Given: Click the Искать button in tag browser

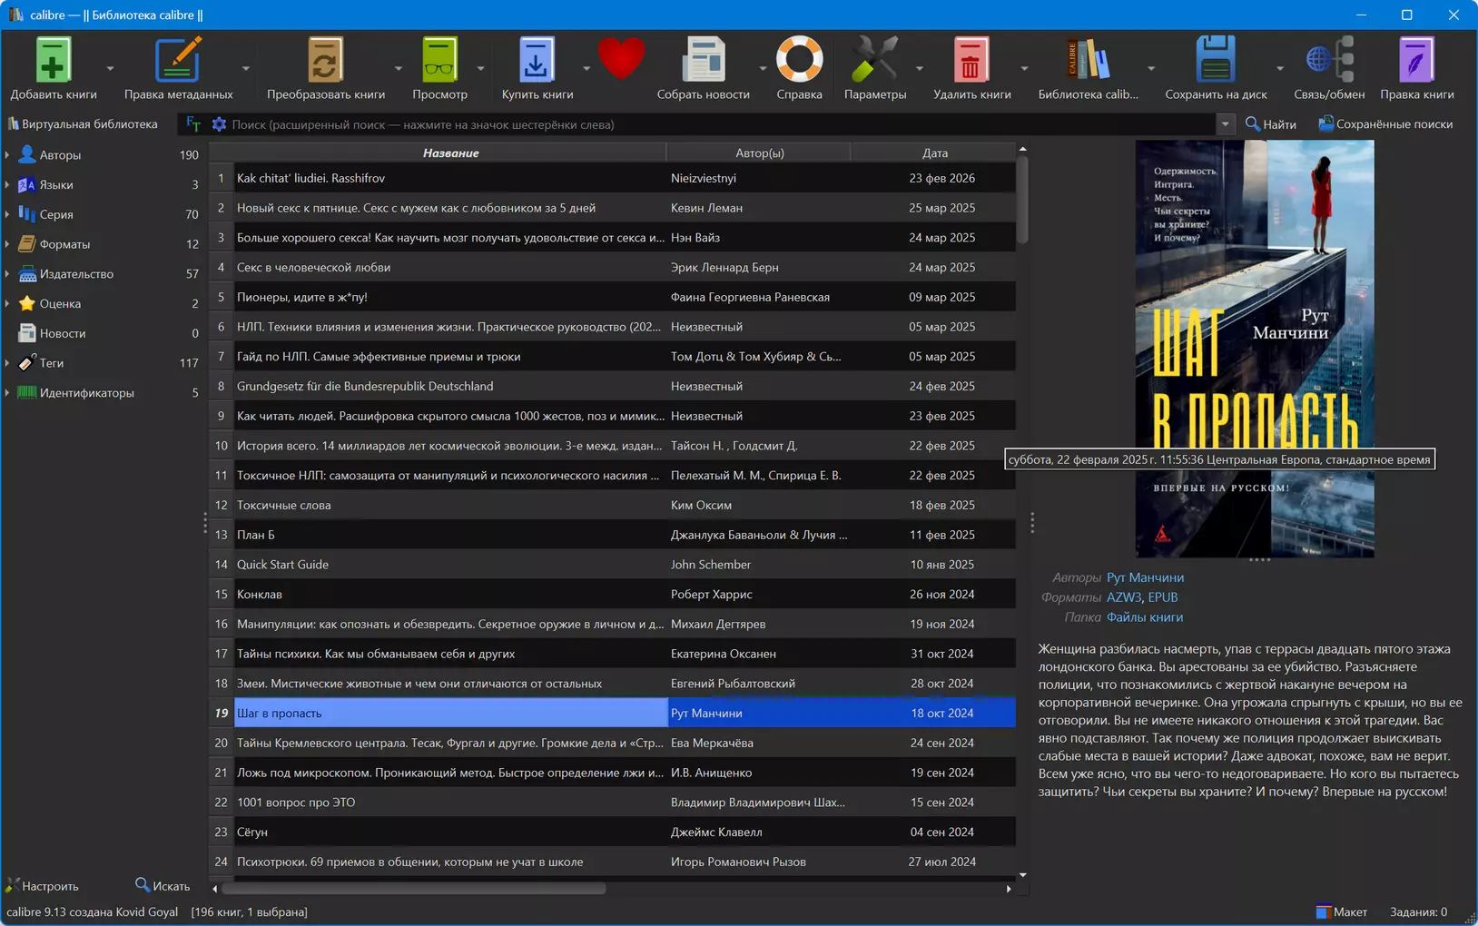Looking at the screenshot, I should (163, 886).
